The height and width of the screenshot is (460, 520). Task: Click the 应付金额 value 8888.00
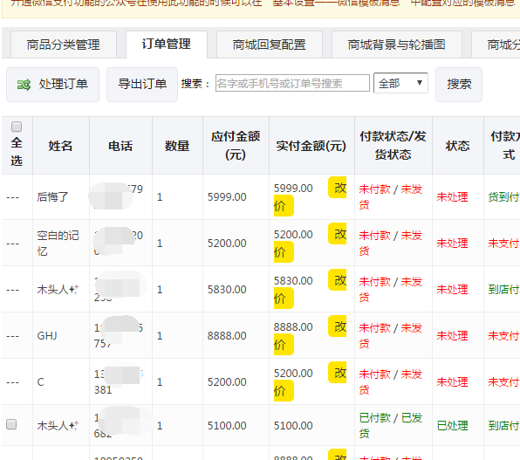(227, 335)
